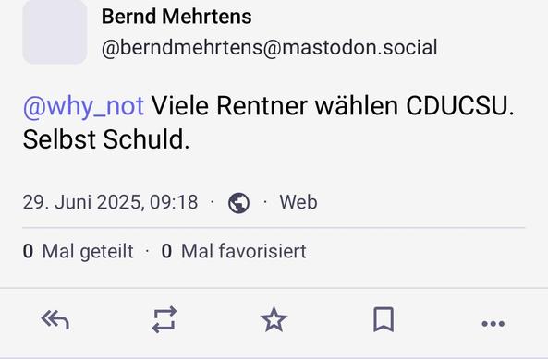Click the display name Bernd Mehrtens
The width and height of the screenshot is (548, 359).
177,17
